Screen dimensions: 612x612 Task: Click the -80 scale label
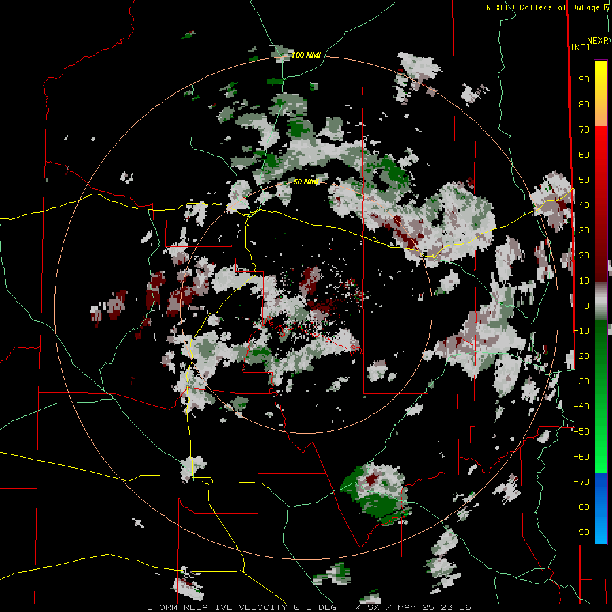pos(581,507)
